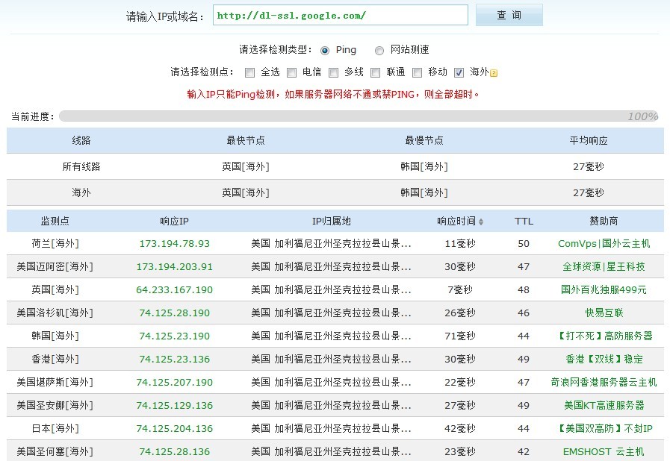Click the 42毫秒 response time cell

(460, 428)
